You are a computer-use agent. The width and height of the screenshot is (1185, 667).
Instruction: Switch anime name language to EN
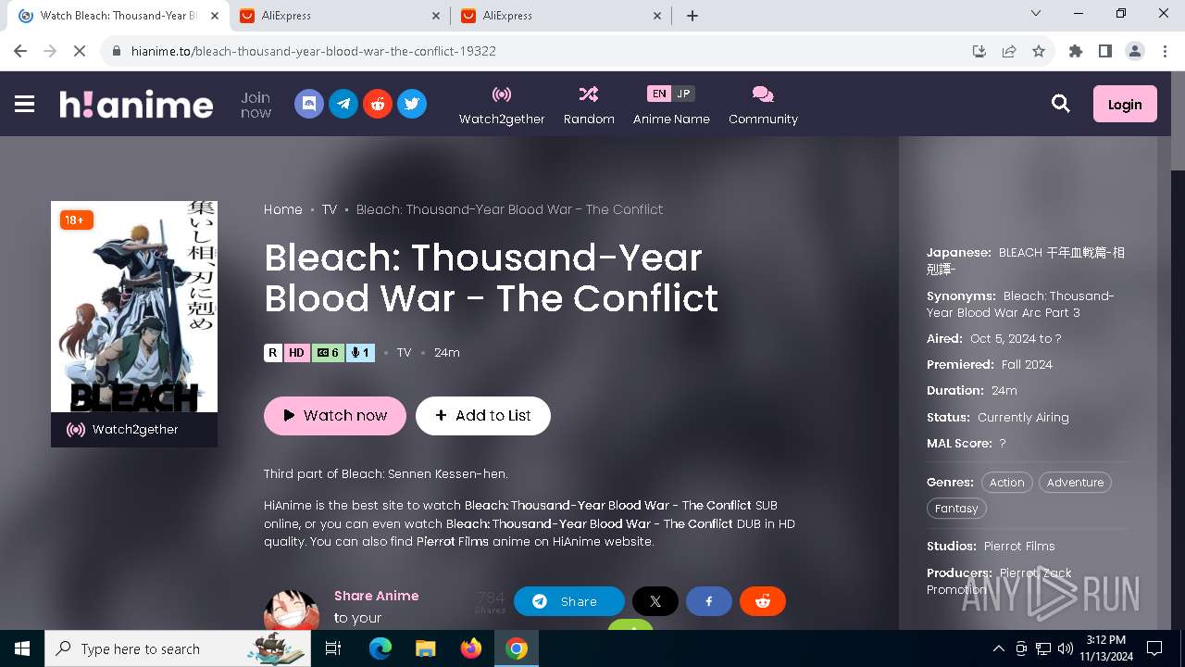click(x=658, y=94)
